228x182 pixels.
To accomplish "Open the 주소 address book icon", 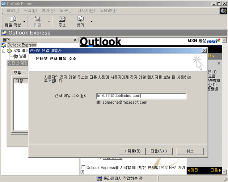I will [x=62, y=21].
